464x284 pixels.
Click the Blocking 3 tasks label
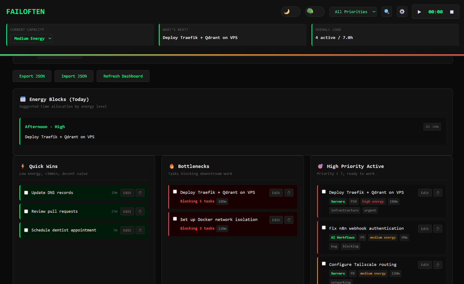click(197, 228)
